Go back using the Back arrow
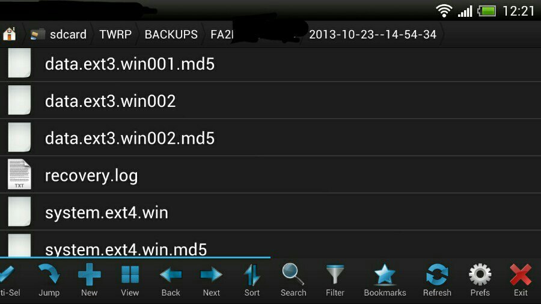The width and height of the screenshot is (541, 304). point(171,280)
